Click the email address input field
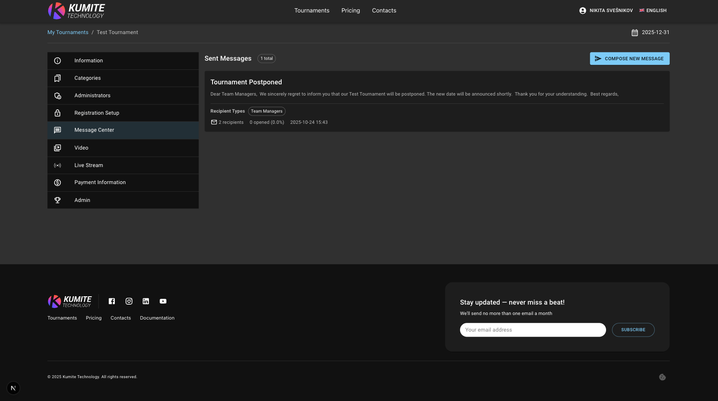The image size is (718, 401). [x=532, y=330]
